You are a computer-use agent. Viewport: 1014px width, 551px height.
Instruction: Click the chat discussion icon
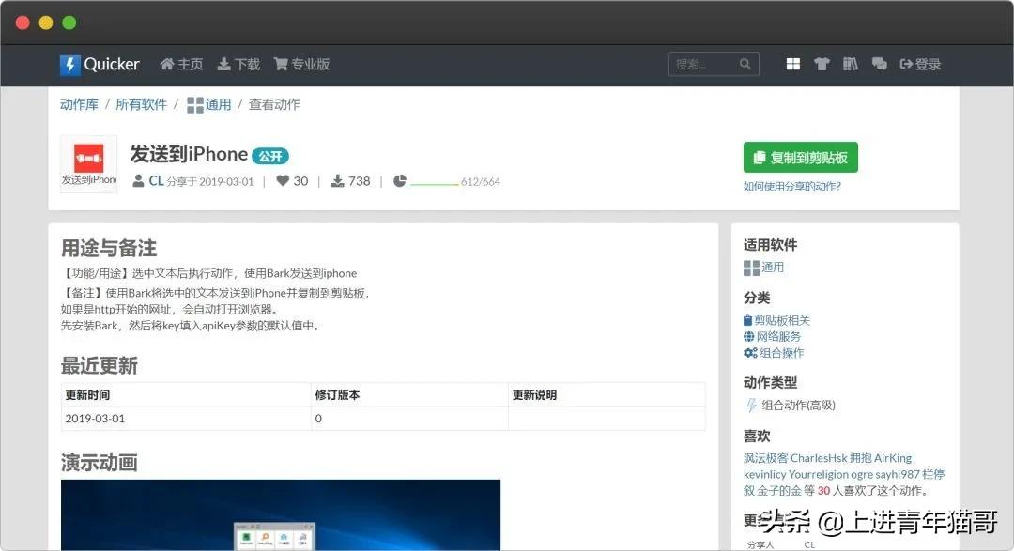click(879, 64)
